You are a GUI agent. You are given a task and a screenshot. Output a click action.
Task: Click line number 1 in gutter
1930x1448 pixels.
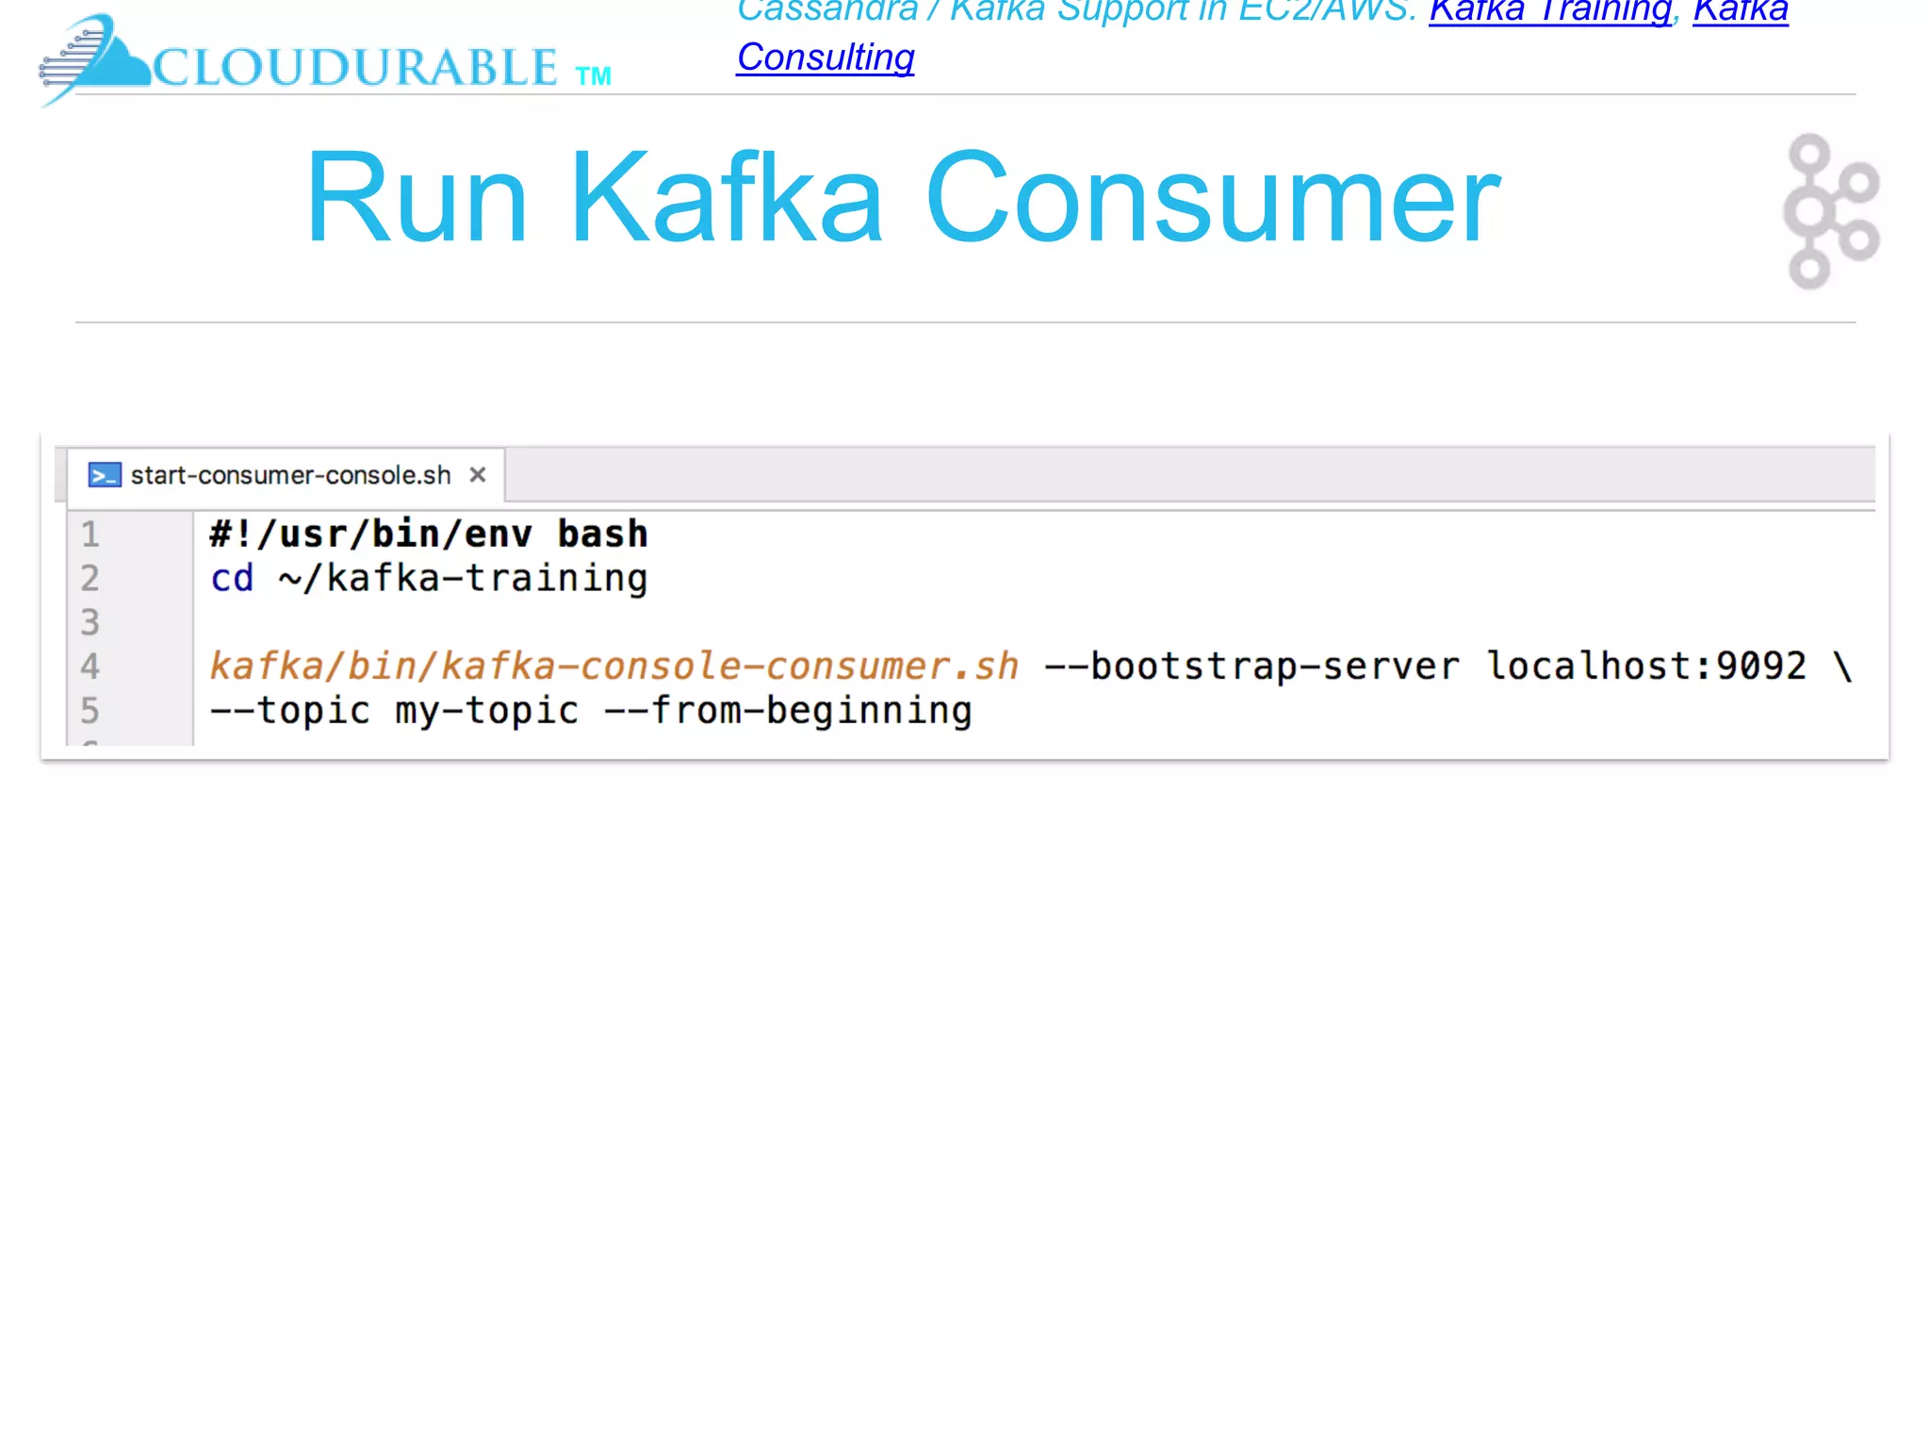point(90,535)
